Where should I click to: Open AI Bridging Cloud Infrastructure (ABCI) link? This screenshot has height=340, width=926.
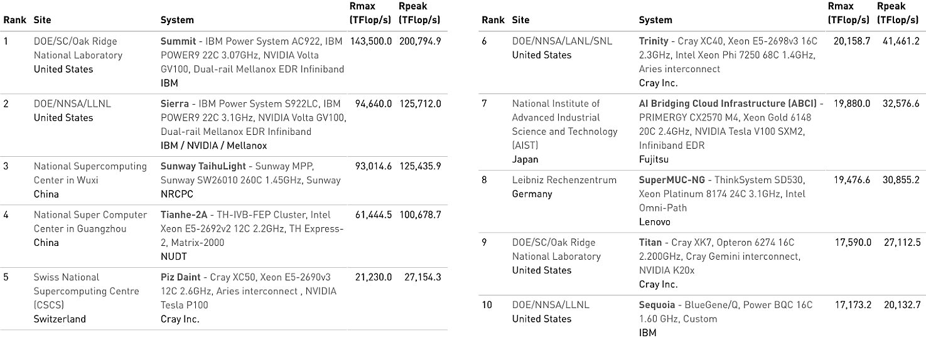(x=728, y=104)
